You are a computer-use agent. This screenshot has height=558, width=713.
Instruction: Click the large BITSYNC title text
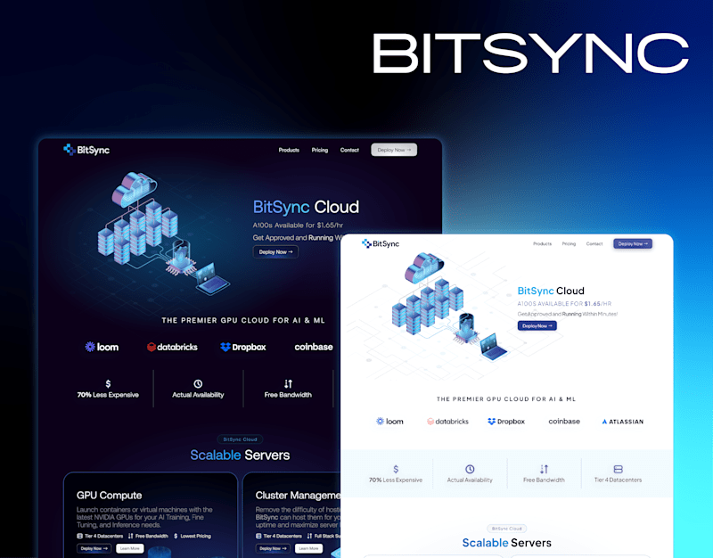point(530,53)
